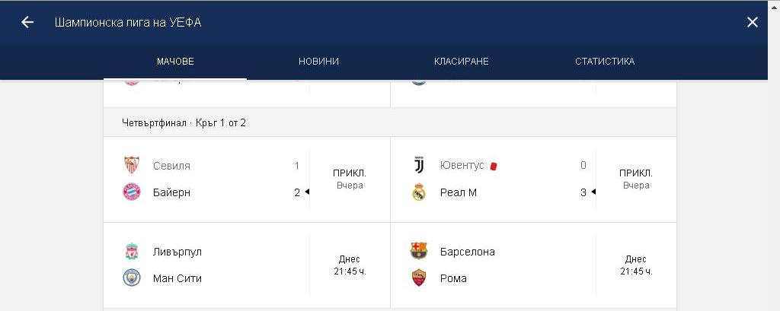
Task: Select the МАЧОВЕ tab
Action: [175, 62]
